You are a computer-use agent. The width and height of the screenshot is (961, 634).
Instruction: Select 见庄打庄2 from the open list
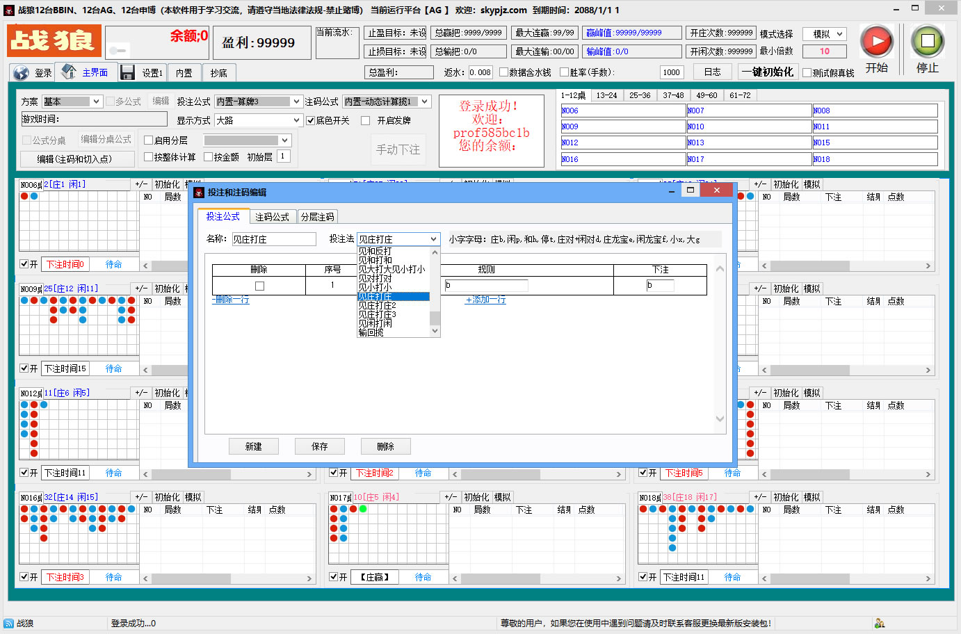[x=378, y=304]
